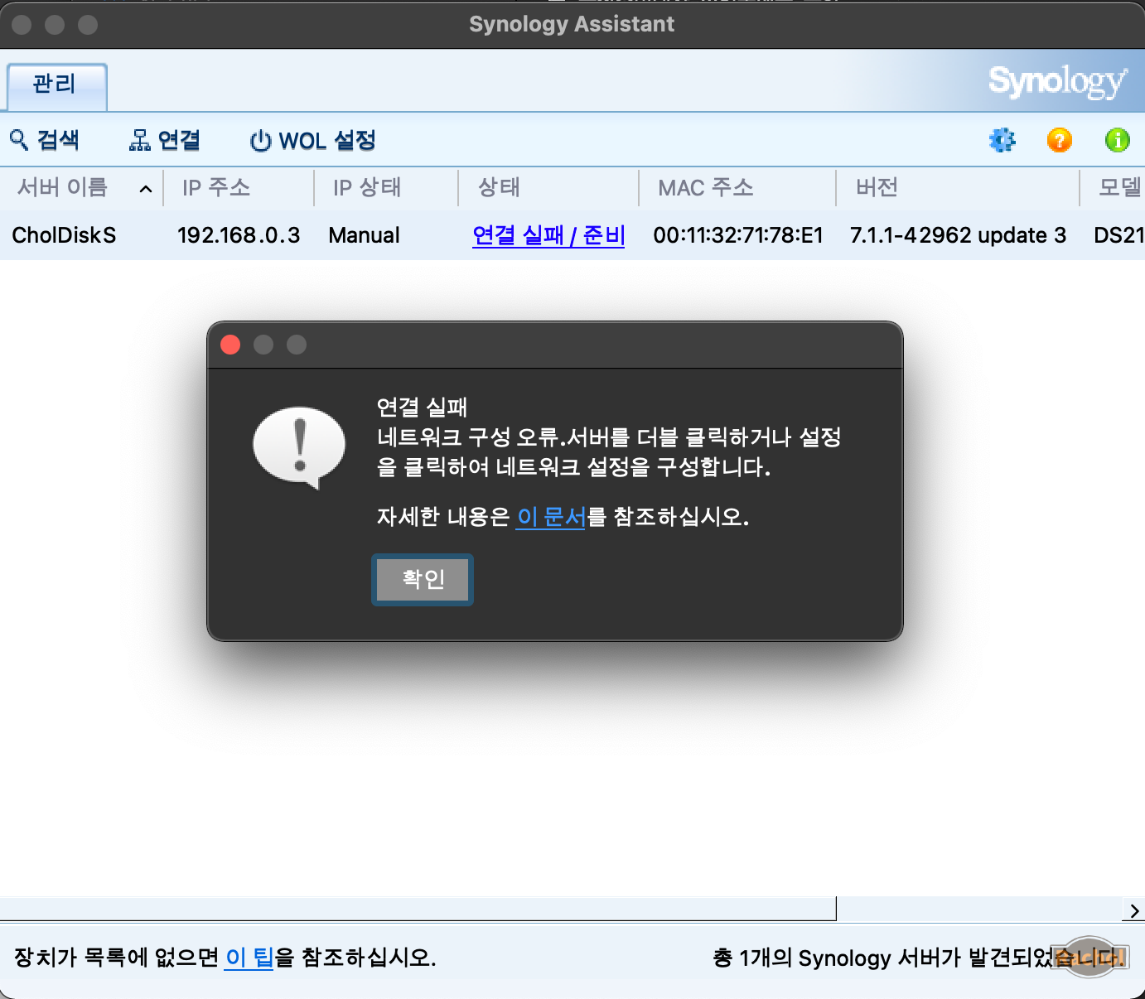Select the CholDiskS server row name
The image size is (1145, 999).
click(65, 235)
